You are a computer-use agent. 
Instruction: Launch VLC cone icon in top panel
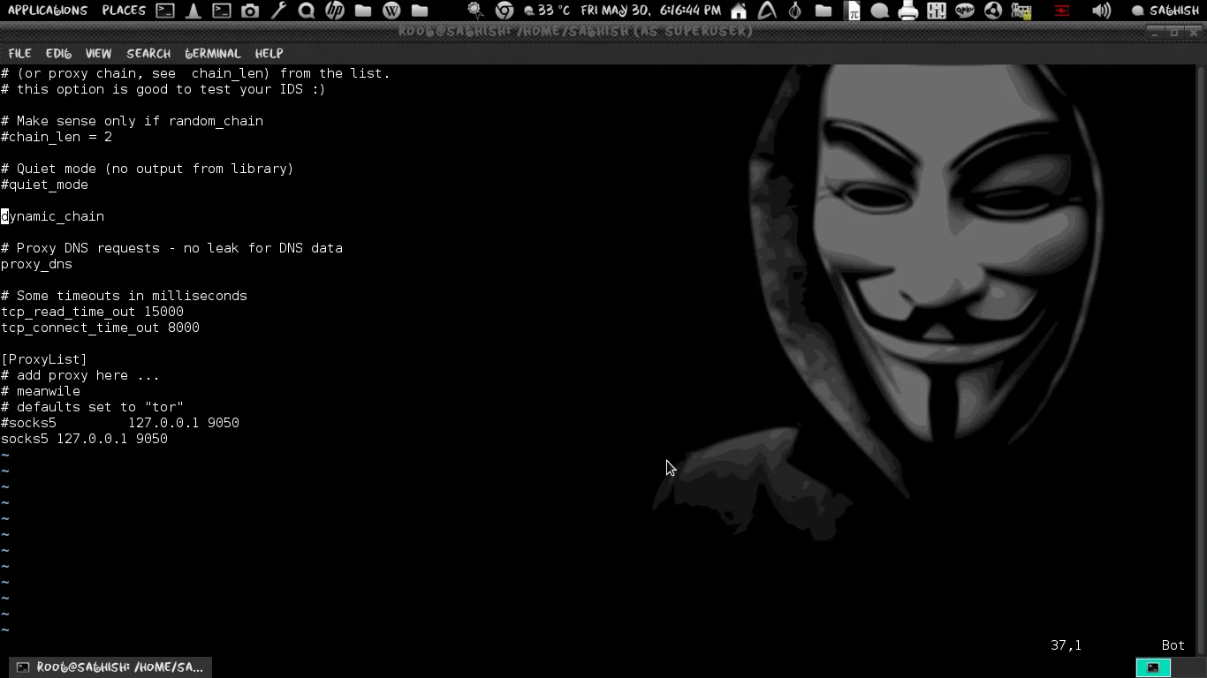click(x=194, y=11)
